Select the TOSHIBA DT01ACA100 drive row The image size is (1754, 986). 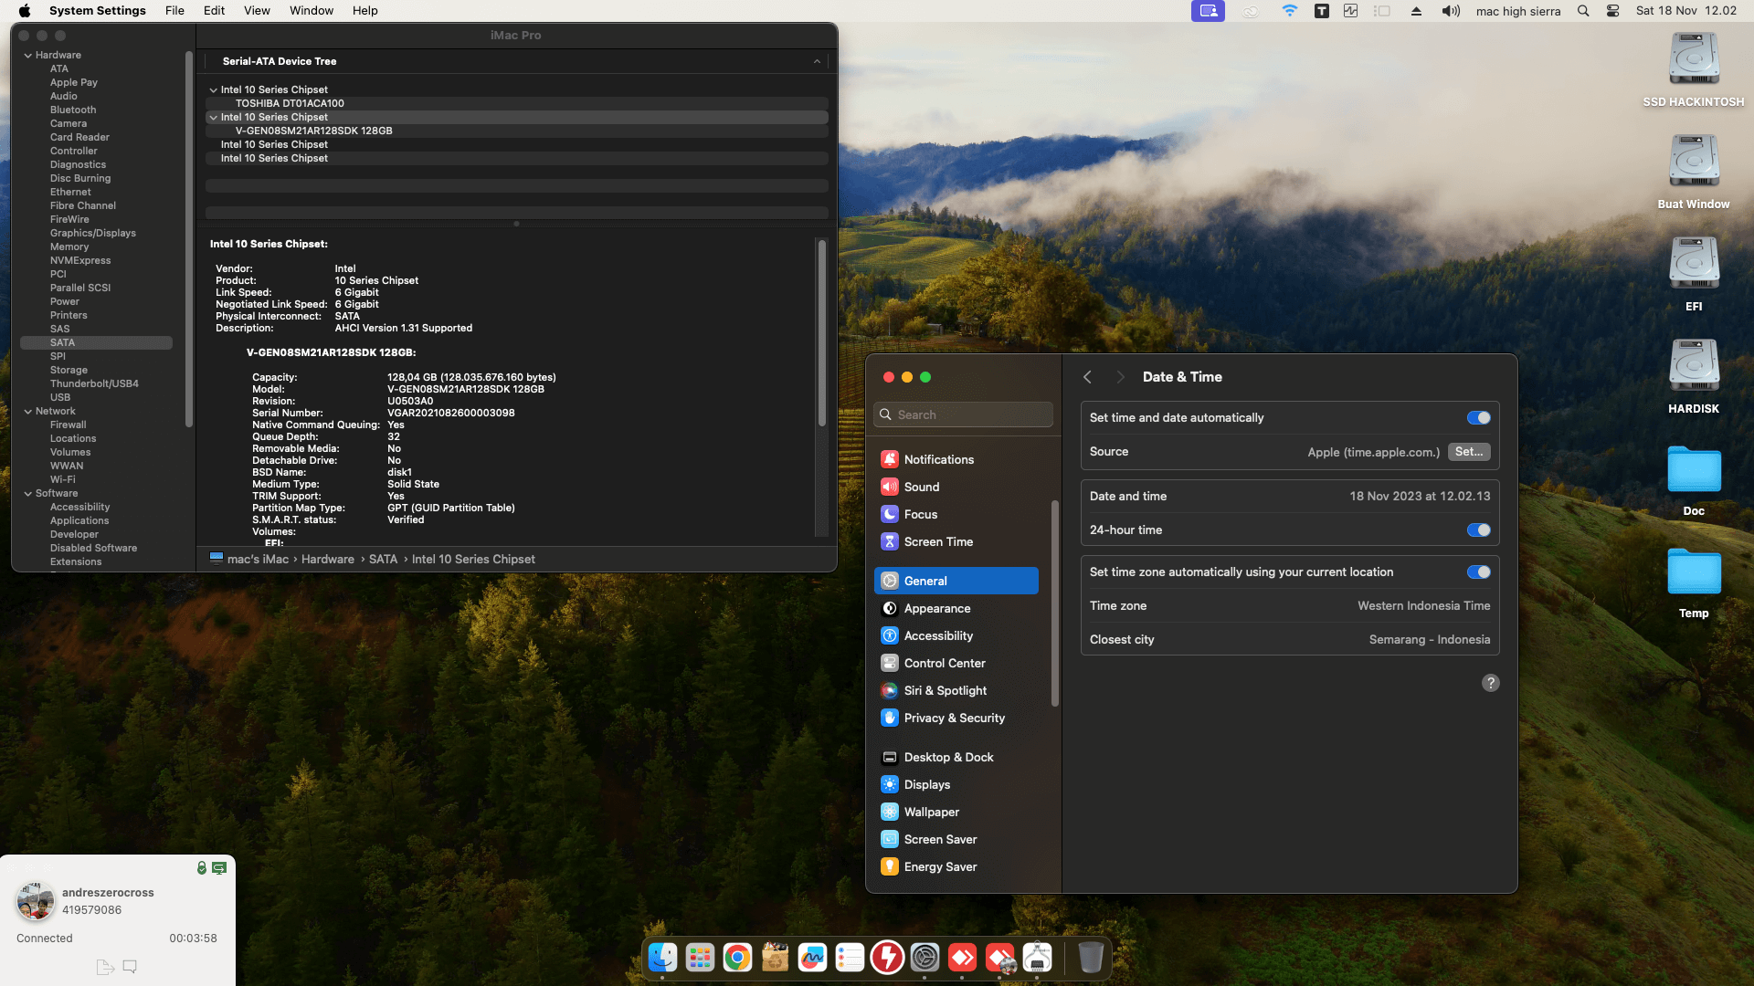(517, 104)
